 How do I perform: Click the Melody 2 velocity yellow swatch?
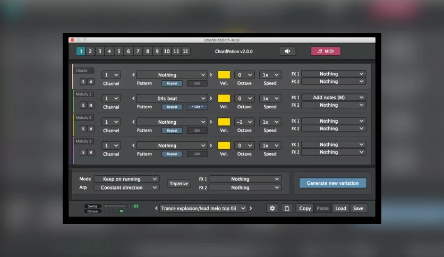[224, 122]
